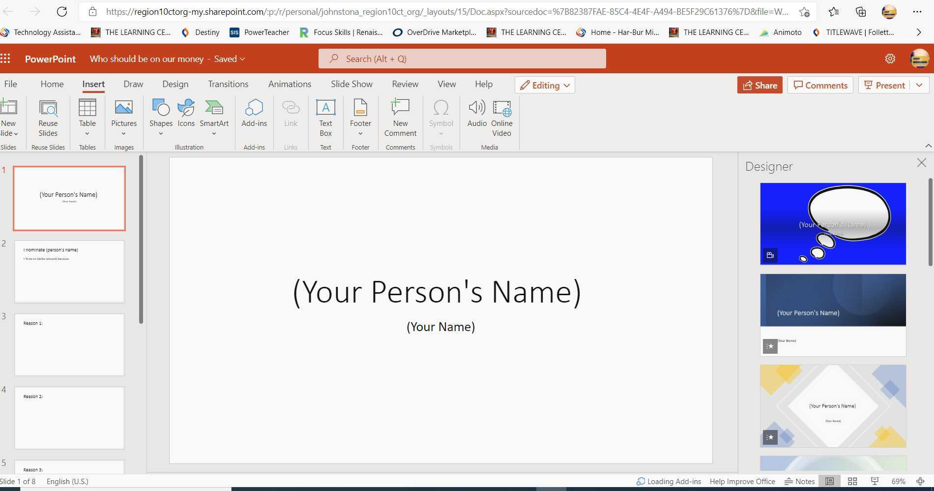
Task: Switch to the Design tab
Action: point(175,84)
